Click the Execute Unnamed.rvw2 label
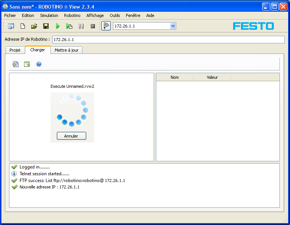290x225 pixels. coord(72,86)
